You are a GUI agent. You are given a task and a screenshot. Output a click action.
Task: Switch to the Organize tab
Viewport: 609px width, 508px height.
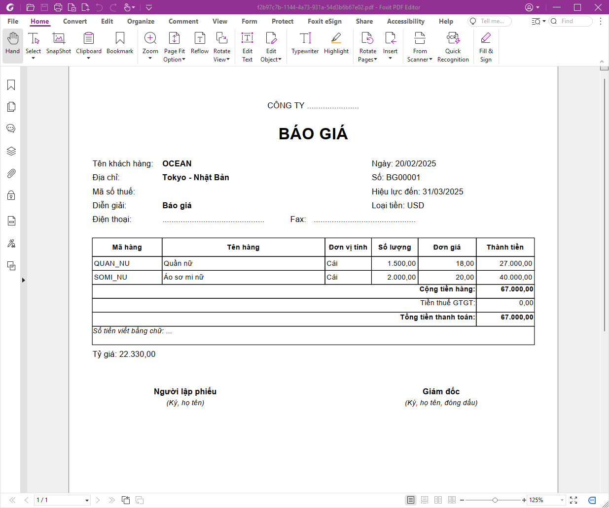pos(141,21)
